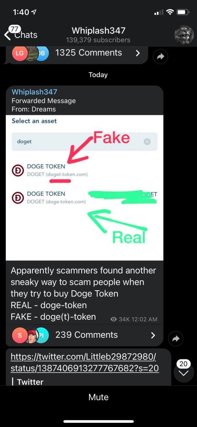197x427 pixels.
Task: Tap the real DOGE TOKEN coin icon
Action: pos(17,198)
